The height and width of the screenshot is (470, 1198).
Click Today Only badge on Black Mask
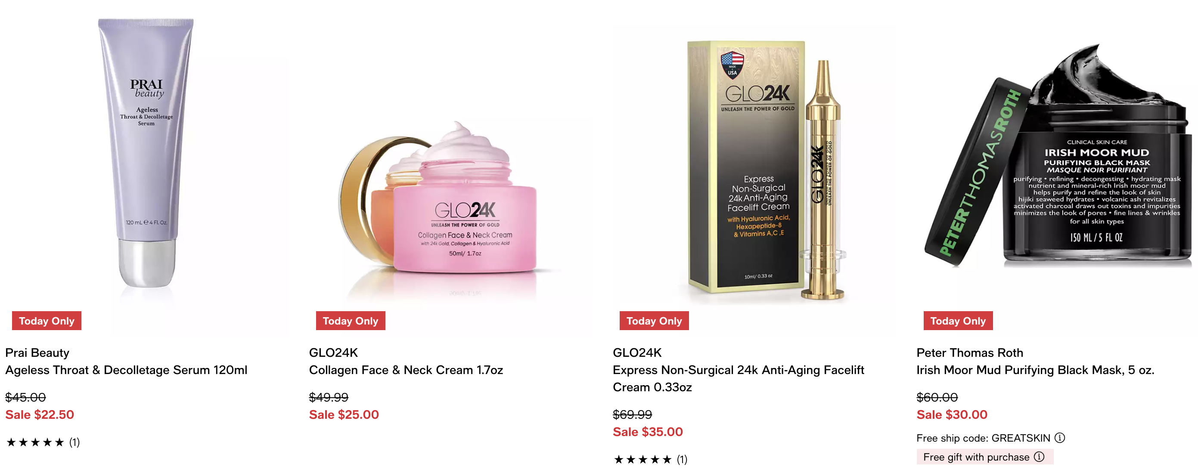click(x=958, y=321)
